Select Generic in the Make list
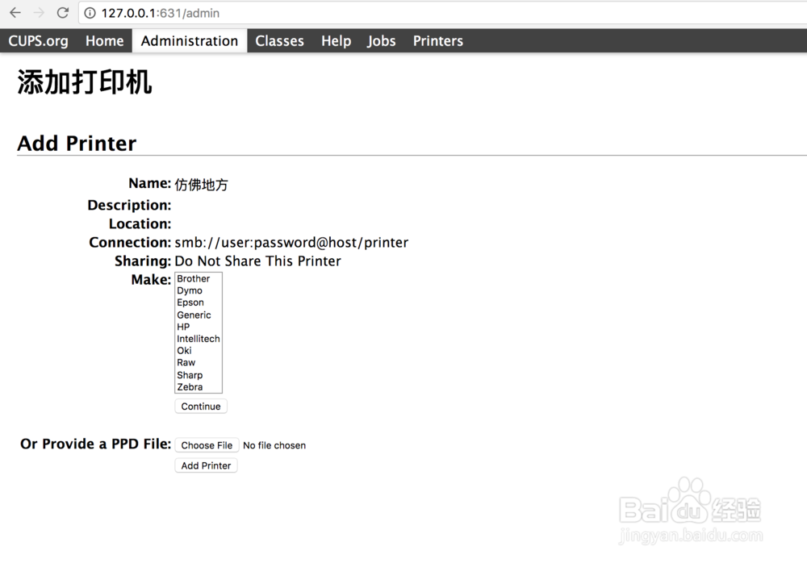This screenshot has height=563, width=807. [x=199, y=315]
